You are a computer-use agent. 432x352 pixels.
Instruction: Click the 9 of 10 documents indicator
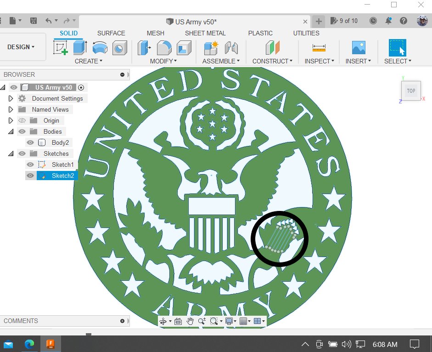(x=344, y=21)
